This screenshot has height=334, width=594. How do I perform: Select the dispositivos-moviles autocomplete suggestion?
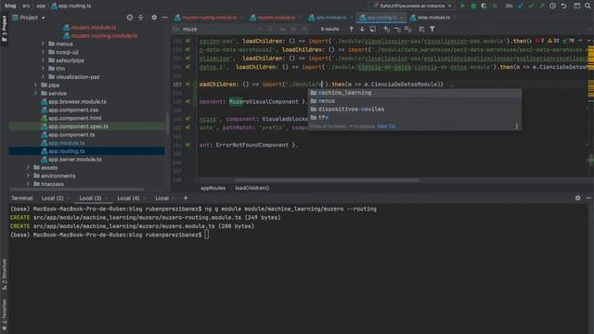pyautogui.click(x=415, y=109)
